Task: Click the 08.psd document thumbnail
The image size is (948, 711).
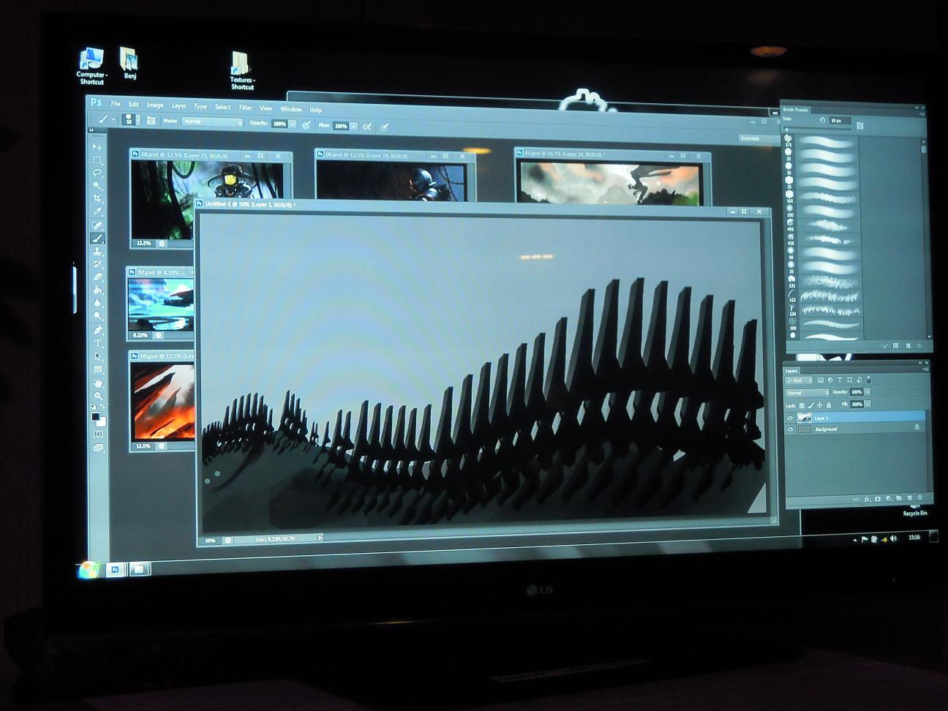Action: [x=207, y=199]
